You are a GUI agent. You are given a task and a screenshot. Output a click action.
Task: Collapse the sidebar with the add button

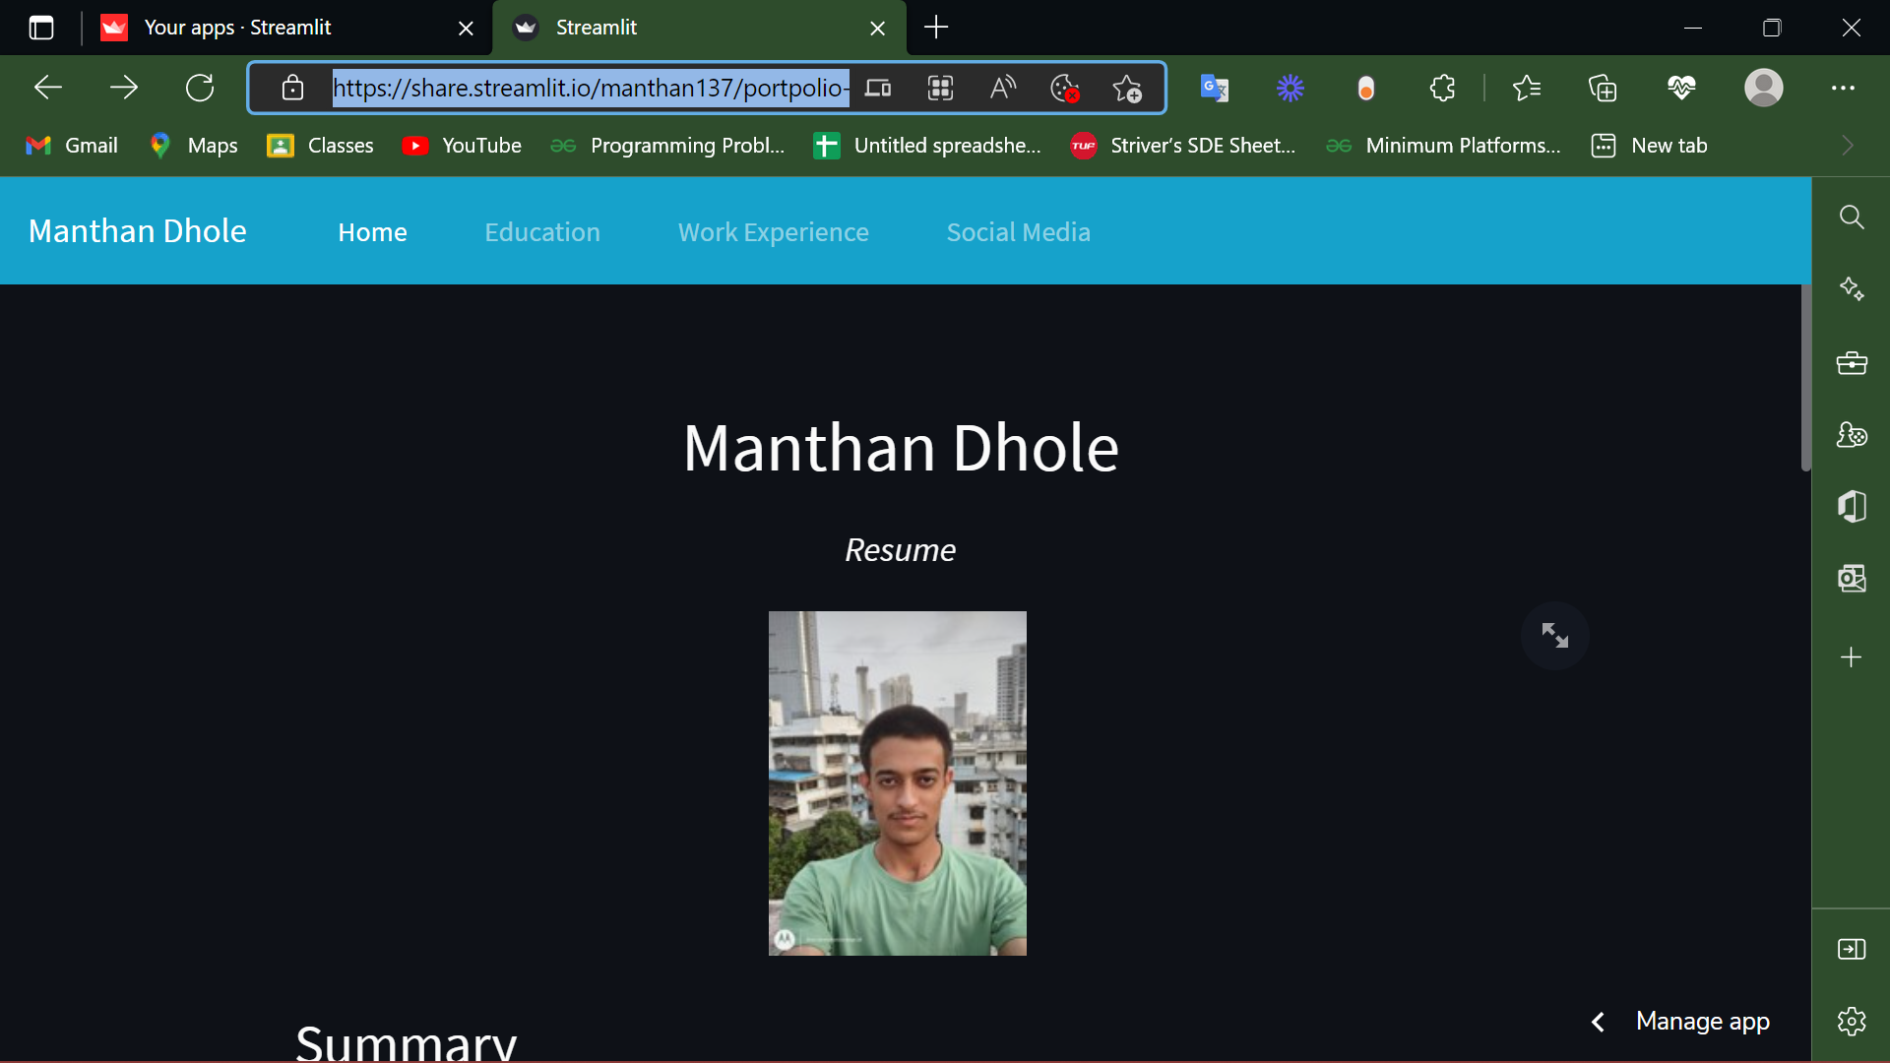coord(1853,657)
